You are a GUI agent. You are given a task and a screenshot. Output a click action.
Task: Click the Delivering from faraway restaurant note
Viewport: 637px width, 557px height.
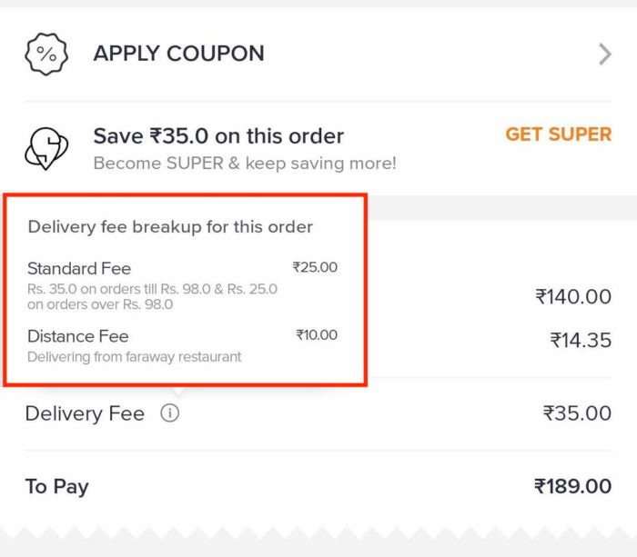(x=135, y=357)
